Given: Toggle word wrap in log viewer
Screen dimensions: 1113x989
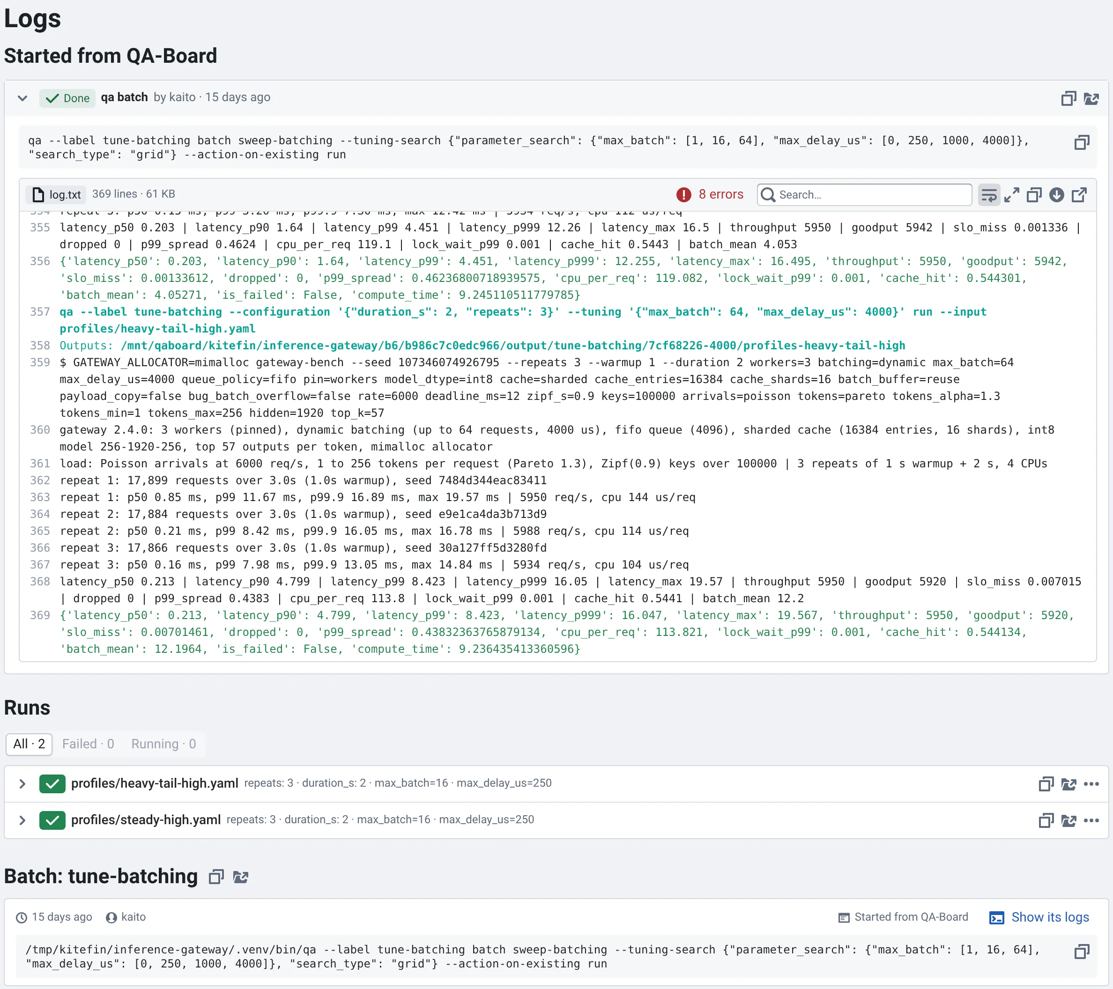Looking at the screenshot, I should tap(989, 195).
